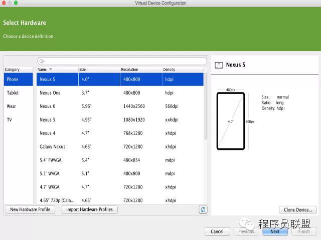Click the Category column header
Screen dimensions: 321x240
pos(18,69)
